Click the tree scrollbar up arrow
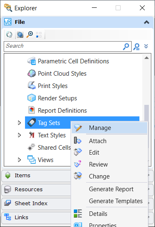This screenshot has height=227, width=155. click(147, 58)
